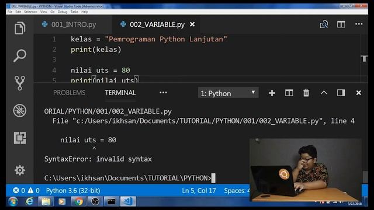This screenshot has height=210, width=374.
Task: Open the Extensions view in activity bar
Action: (x=20, y=138)
